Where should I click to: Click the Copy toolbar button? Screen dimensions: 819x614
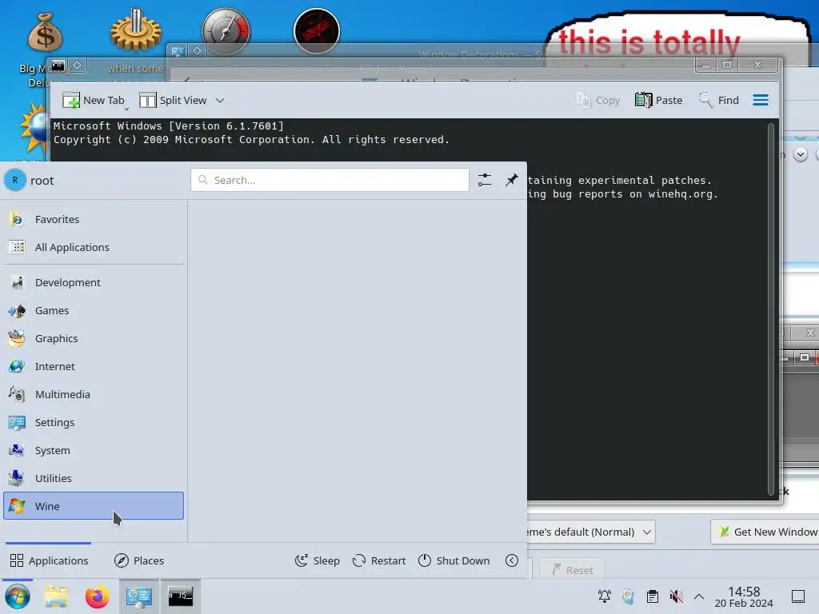tap(597, 100)
